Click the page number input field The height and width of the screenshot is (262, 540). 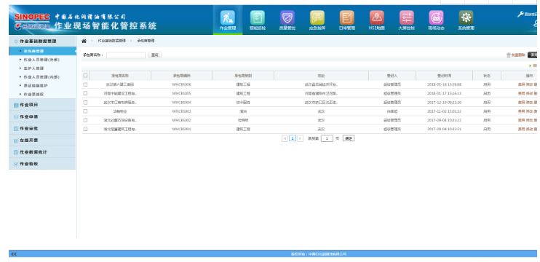(327, 138)
